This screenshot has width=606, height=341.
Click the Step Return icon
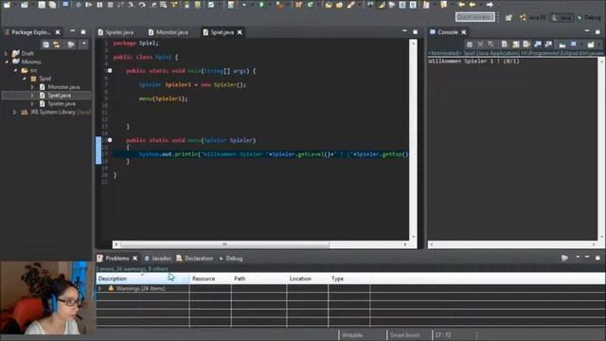point(153,5)
